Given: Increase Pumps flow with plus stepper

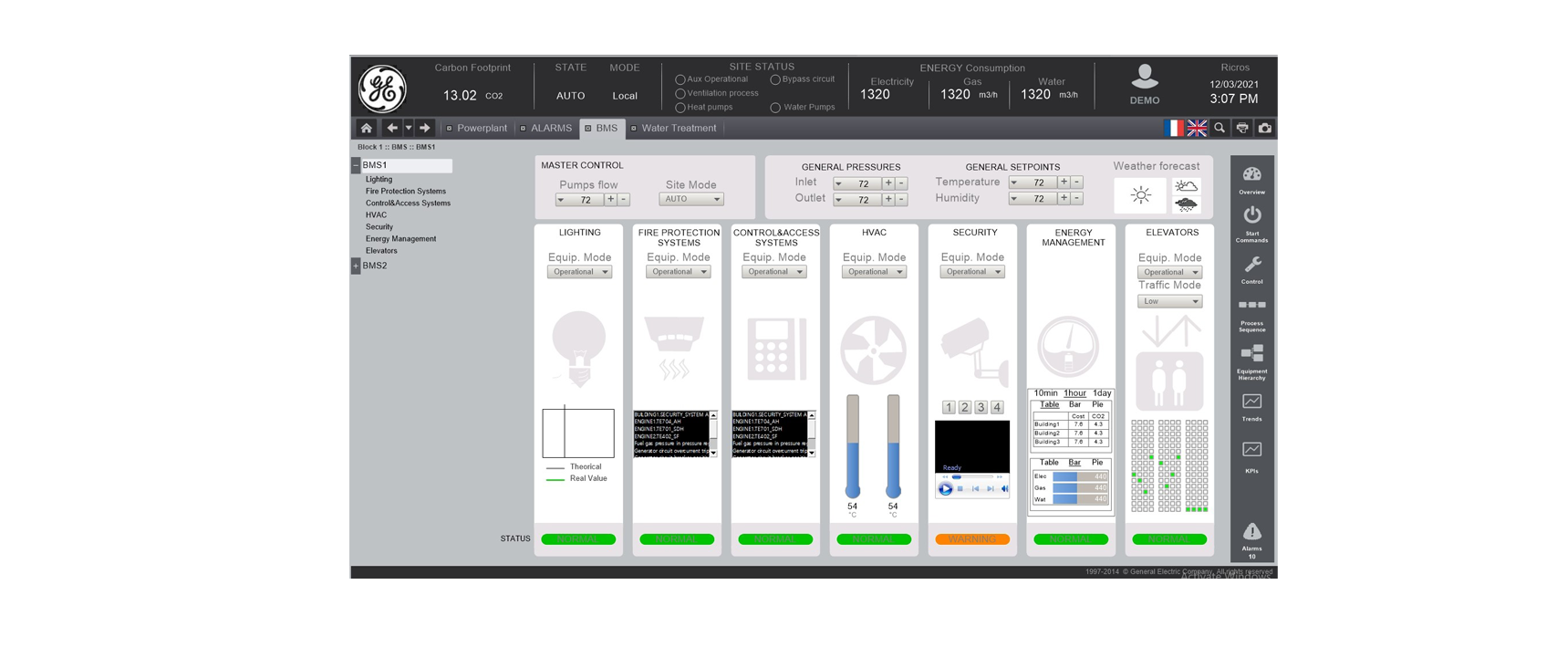Looking at the screenshot, I should (610, 200).
